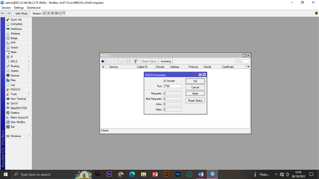Expand the MPLS submenu

pos(18,61)
